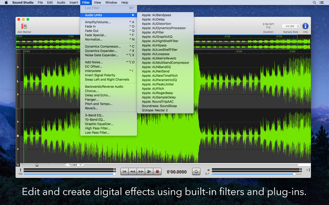This screenshot has height=205, width=329.
Task: Toggle the loop playback button
Action: click(196, 171)
